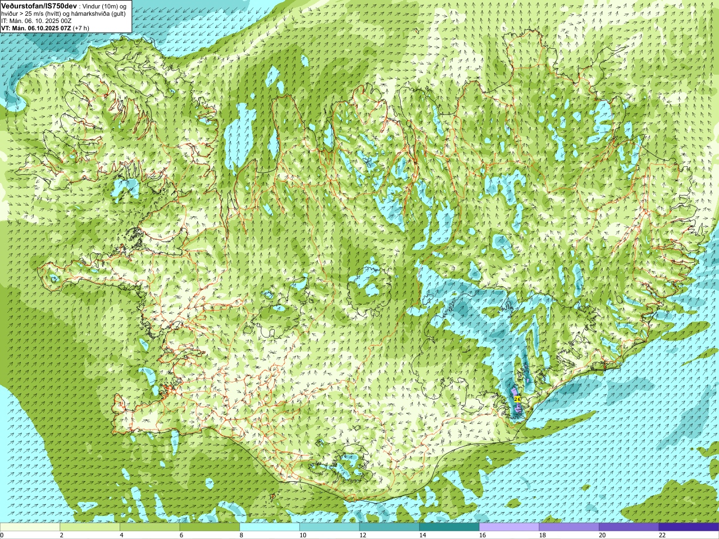Click the violet 20–22 m/s legend swatch
719x539 pixels.
(629, 527)
